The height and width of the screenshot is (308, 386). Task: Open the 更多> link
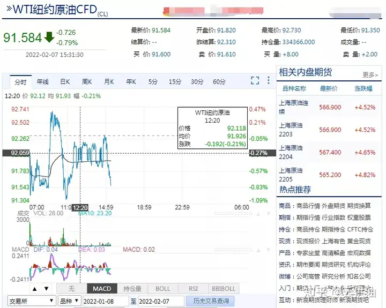click(x=370, y=74)
